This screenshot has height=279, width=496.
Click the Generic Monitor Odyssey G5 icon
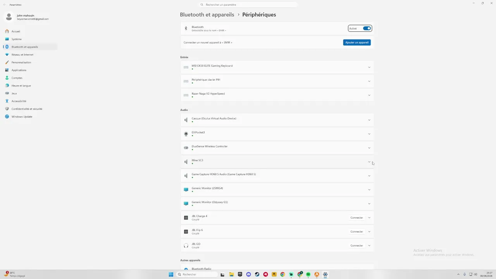point(186,204)
